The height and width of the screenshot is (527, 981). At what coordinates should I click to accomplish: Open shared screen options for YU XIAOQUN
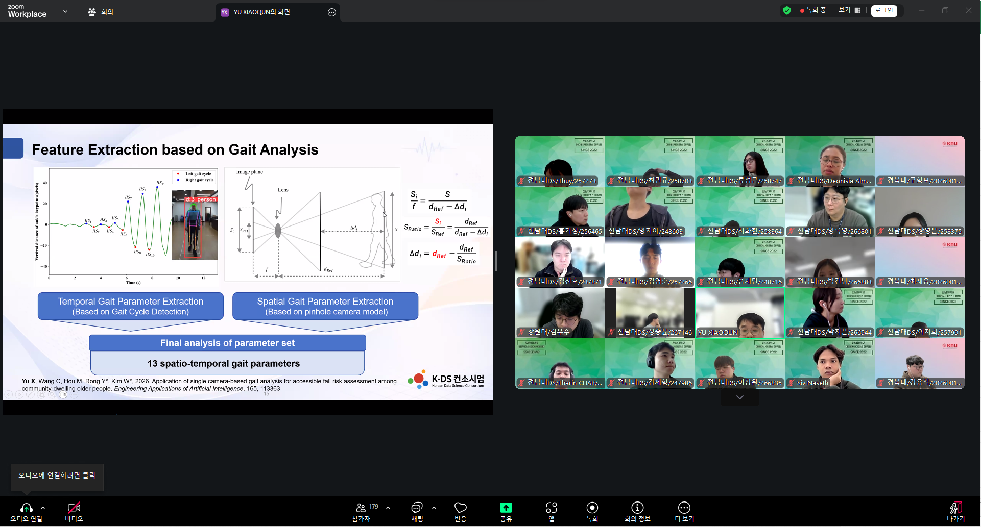click(x=332, y=12)
